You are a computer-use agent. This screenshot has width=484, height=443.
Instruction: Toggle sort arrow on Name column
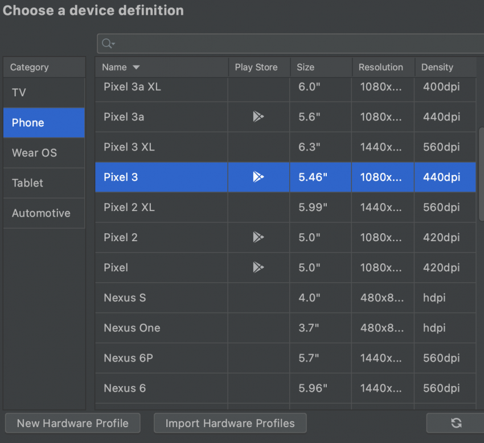[136, 67]
